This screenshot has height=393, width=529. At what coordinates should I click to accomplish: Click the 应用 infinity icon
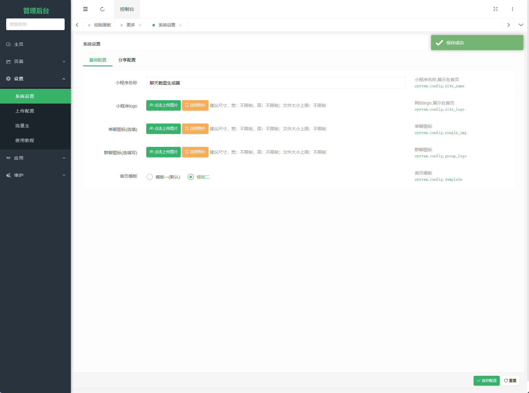coord(8,158)
